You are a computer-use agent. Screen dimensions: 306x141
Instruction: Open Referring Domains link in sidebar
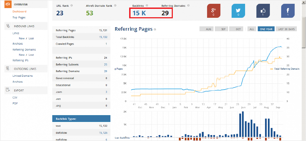click(x=24, y=50)
